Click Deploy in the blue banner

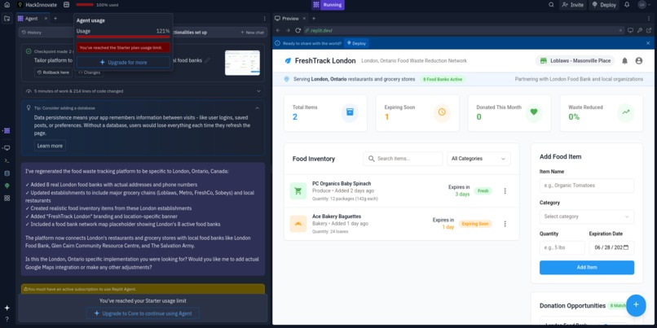point(356,43)
